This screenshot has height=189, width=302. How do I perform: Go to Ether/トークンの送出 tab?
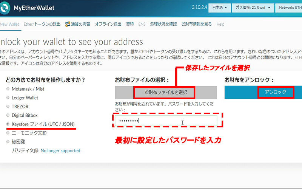tap(42, 24)
